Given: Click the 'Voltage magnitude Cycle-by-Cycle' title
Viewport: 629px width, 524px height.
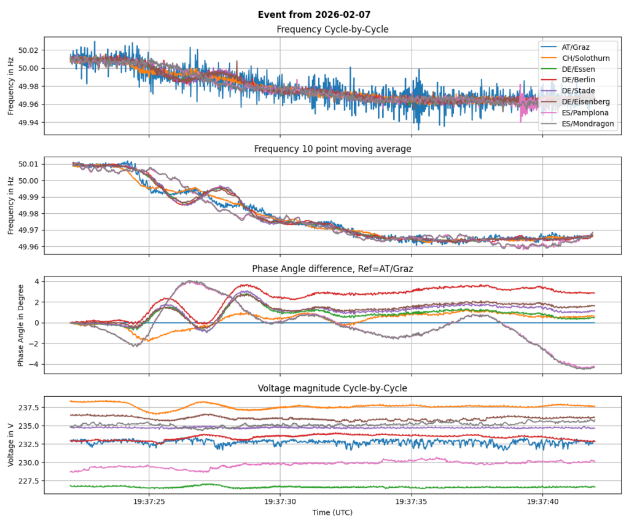Looking at the screenshot, I should tap(332, 388).
